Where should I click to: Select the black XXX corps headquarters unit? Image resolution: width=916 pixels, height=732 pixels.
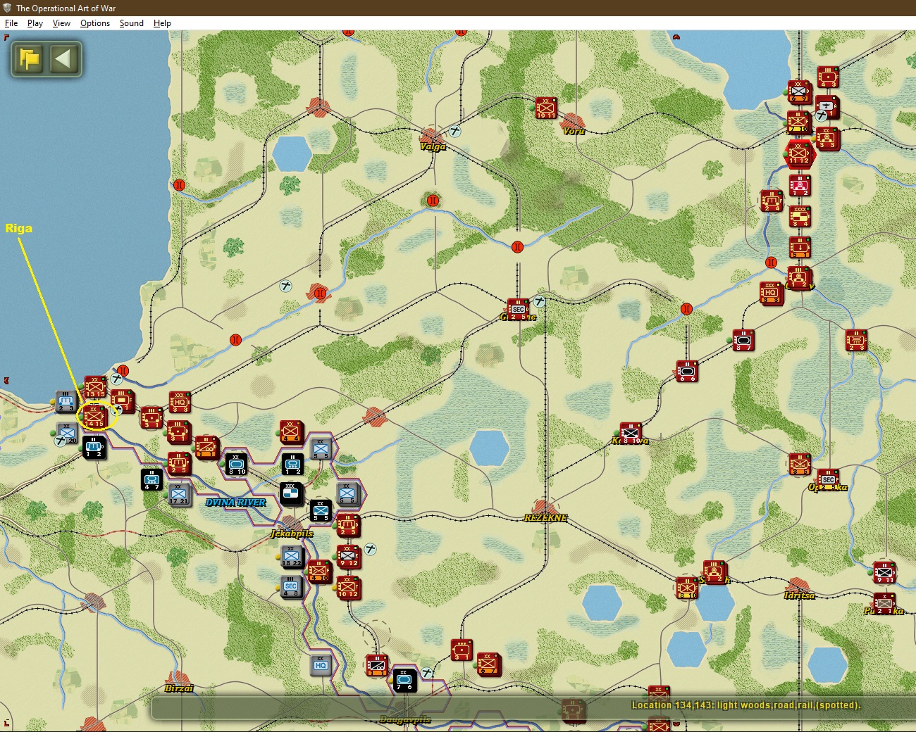point(292,494)
